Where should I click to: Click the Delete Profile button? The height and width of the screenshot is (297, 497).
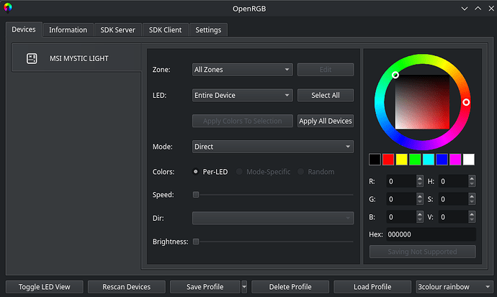290,287
